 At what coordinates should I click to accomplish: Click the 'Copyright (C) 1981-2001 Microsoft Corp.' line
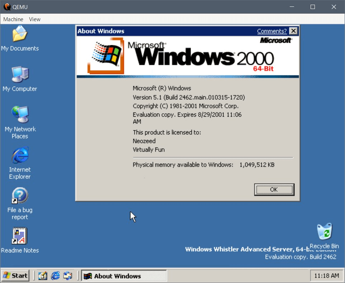[186, 106]
